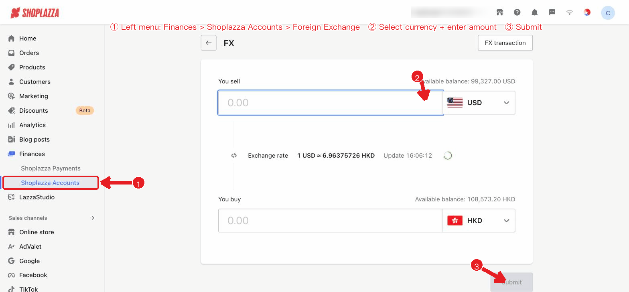
Task: Click the Shoplazza logo
Action: click(x=34, y=13)
